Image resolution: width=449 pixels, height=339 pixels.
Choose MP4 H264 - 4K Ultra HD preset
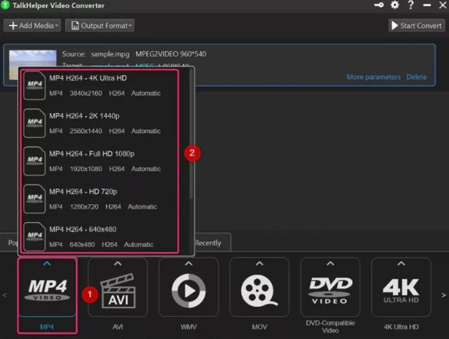tap(99, 86)
